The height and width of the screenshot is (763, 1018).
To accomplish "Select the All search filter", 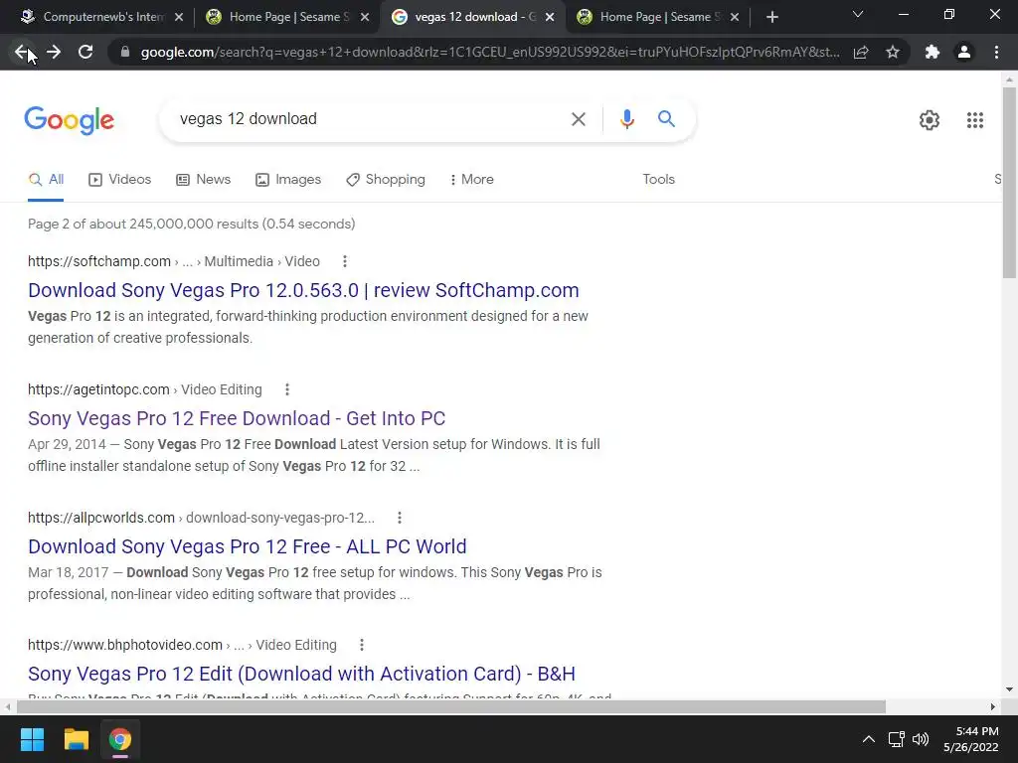I will (46, 180).
